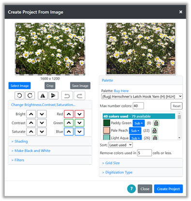Flip image horizontally
The height and width of the screenshot is (201, 191).
pos(43,95)
